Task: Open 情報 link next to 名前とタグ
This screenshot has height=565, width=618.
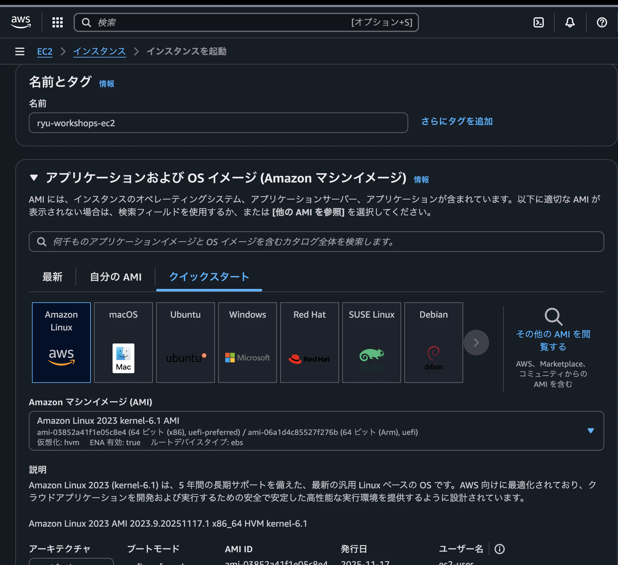Action: [107, 84]
